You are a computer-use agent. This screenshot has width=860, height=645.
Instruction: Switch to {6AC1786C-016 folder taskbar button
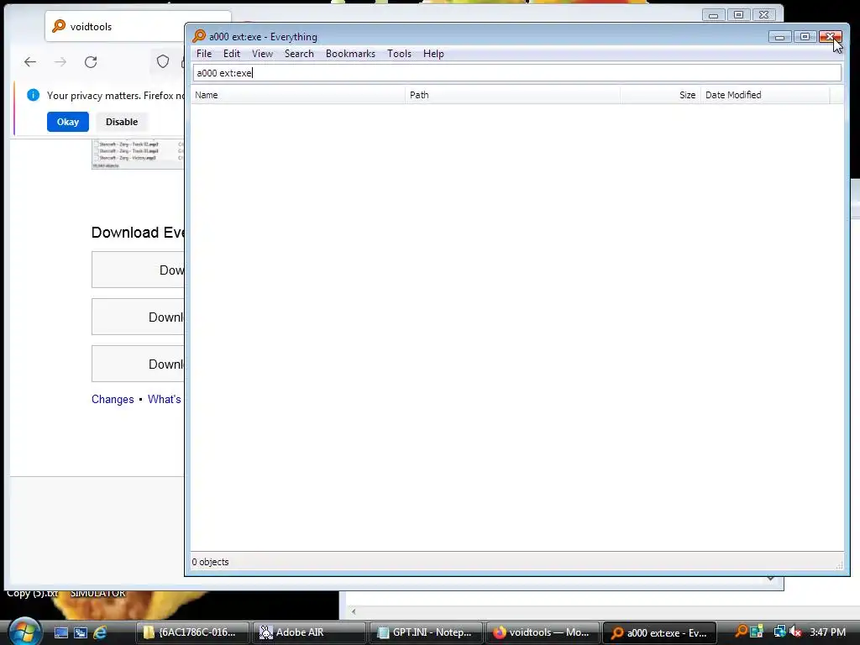click(x=192, y=632)
